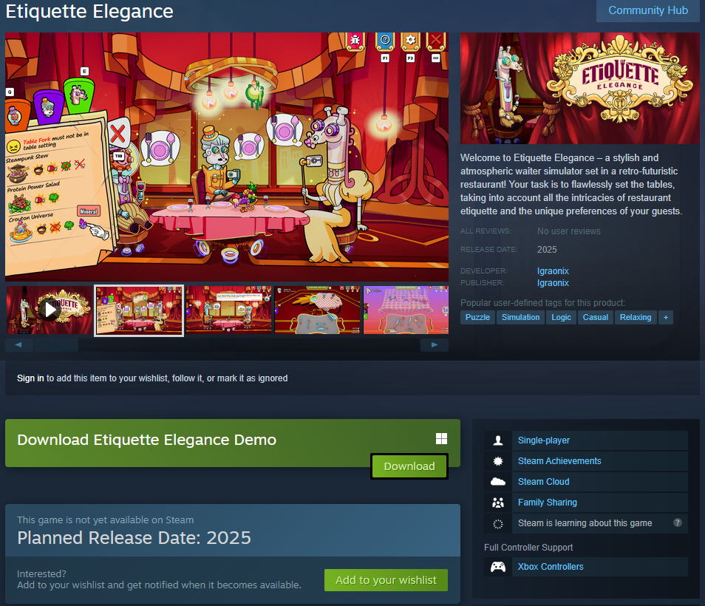Select the fourth screenshot thumbnail with the checkered table
The image size is (705, 606).
coord(318,310)
